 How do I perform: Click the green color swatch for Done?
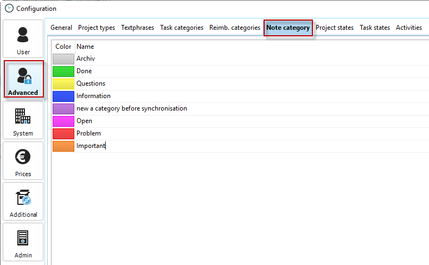[63, 71]
